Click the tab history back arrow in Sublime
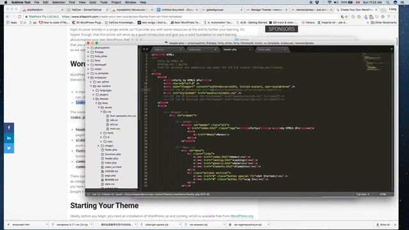This screenshot has height=230, width=409. (x=143, y=49)
